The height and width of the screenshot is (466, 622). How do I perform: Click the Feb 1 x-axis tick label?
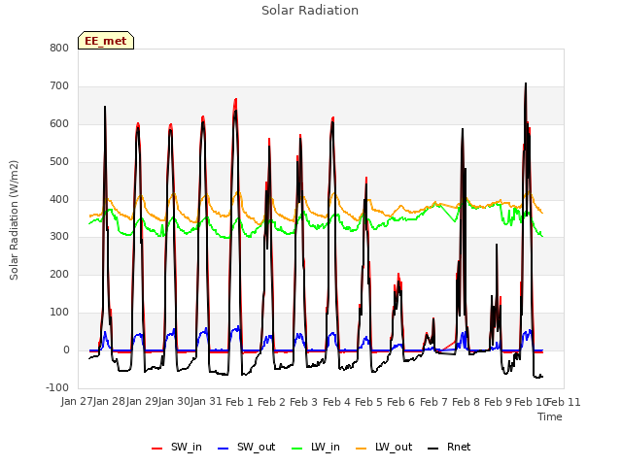[239, 402]
